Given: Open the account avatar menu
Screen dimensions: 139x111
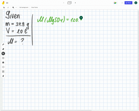Looking at the screenshot, I should pos(136,3).
